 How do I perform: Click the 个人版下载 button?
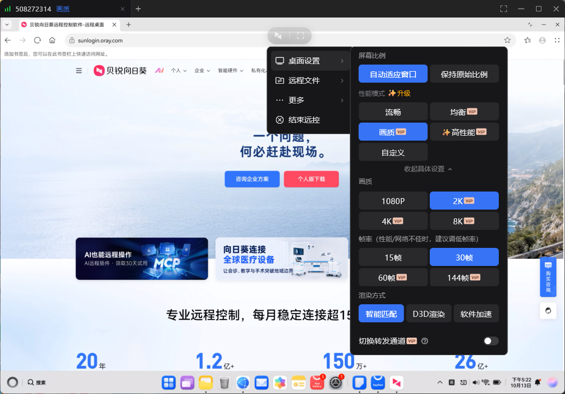click(312, 179)
